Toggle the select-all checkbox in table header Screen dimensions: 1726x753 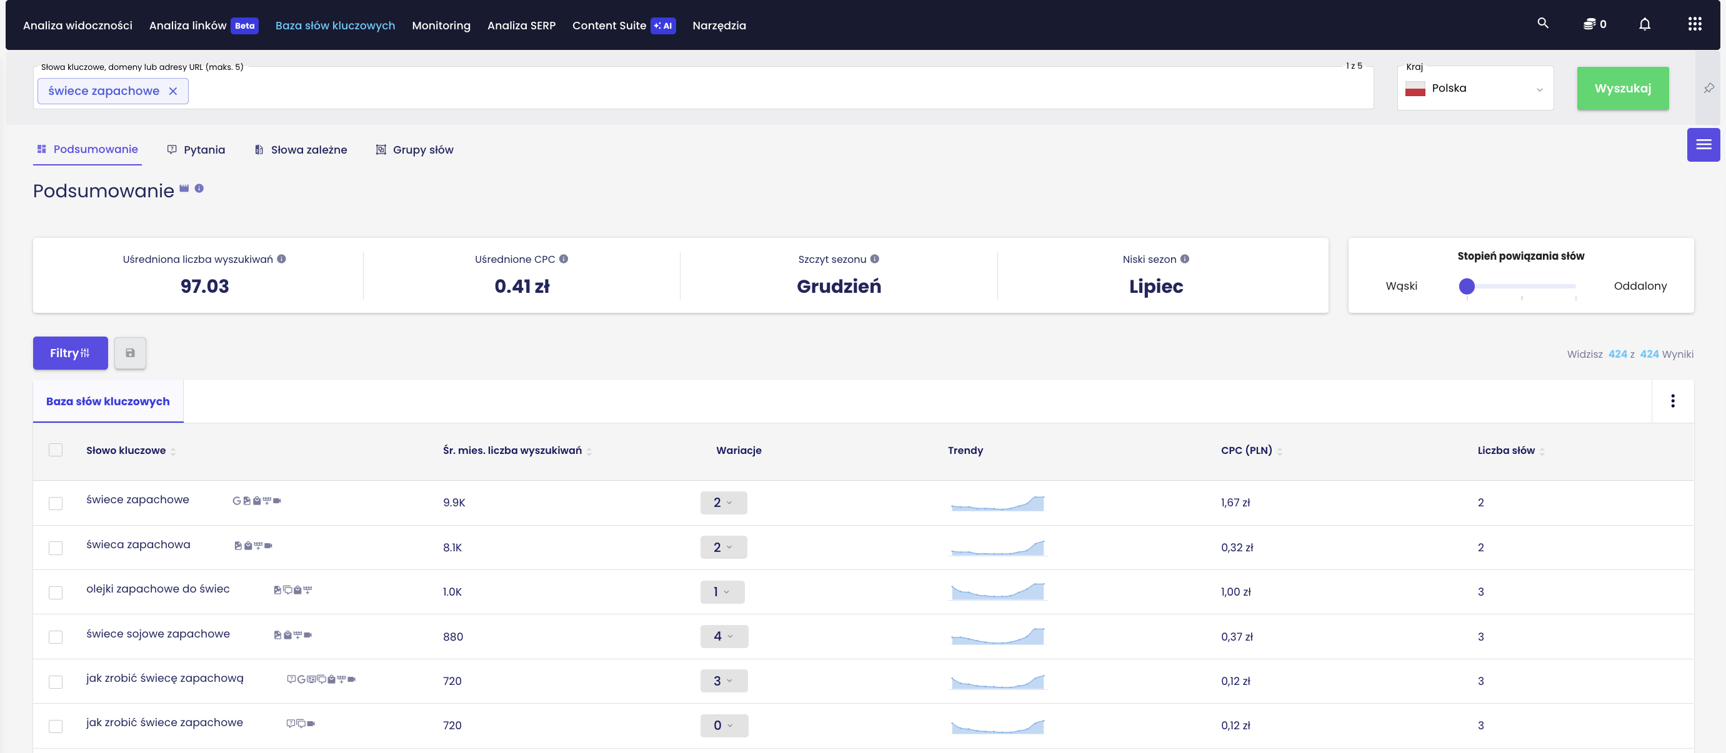(56, 450)
